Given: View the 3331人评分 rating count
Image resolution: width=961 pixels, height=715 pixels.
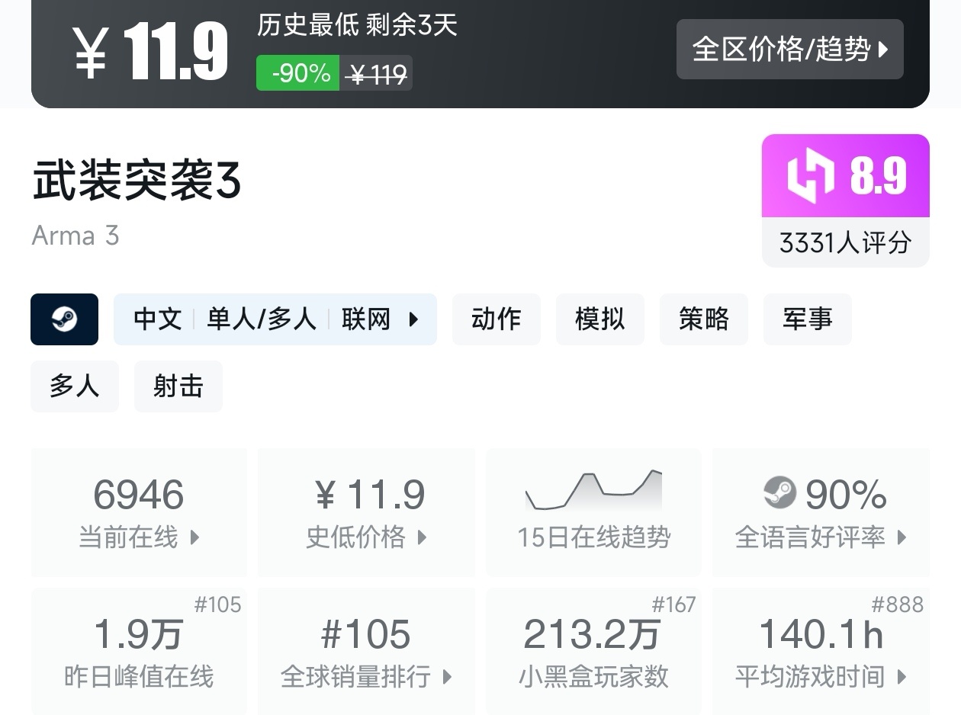Looking at the screenshot, I should point(845,242).
